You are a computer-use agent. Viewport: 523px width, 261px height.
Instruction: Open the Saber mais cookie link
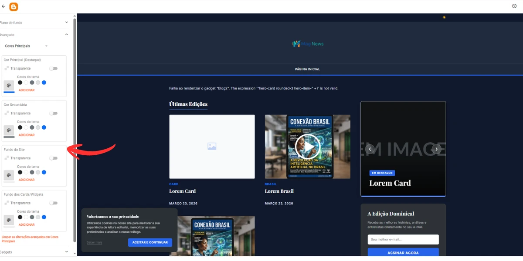pyautogui.click(x=94, y=242)
